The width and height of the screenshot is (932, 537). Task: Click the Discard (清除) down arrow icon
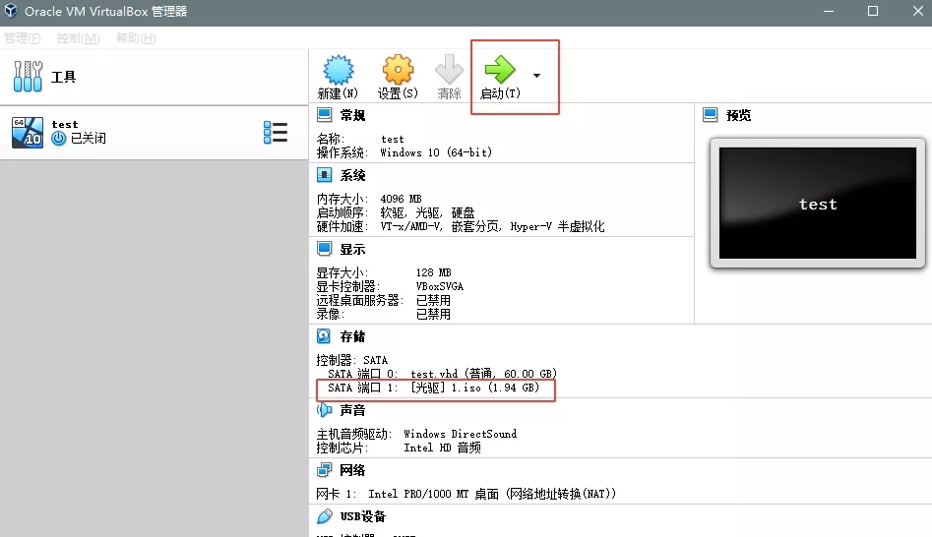point(449,70)
